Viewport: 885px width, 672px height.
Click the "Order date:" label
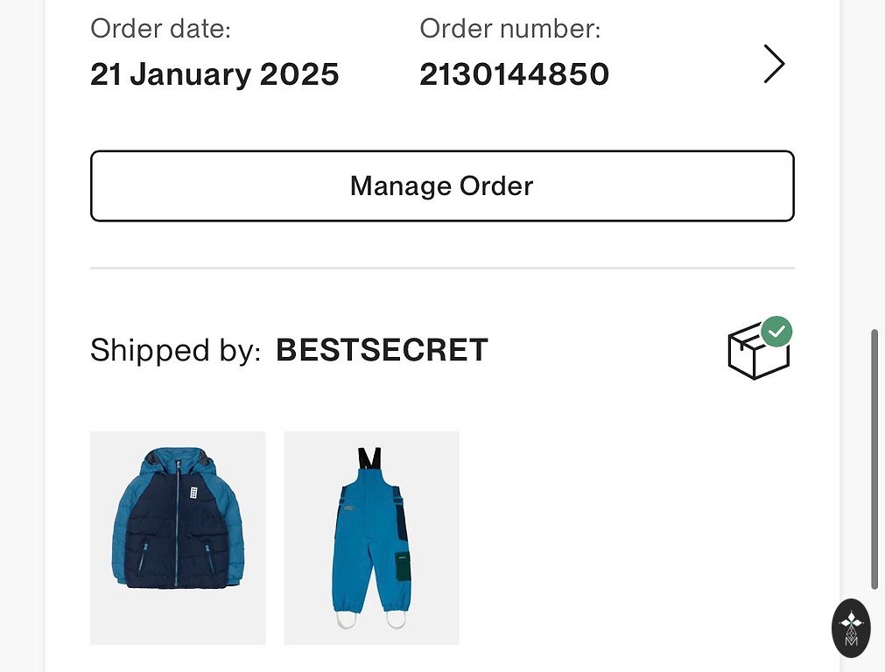click(x=160, y=29)
